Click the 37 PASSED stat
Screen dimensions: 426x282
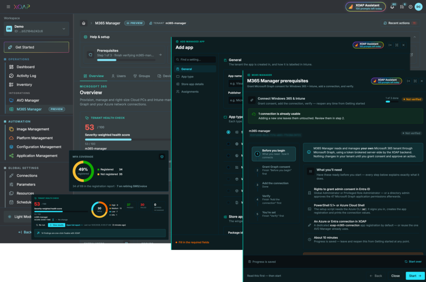coord(130,206)
